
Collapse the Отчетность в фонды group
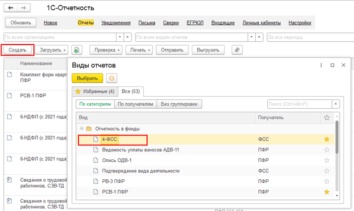coord(82,129)
